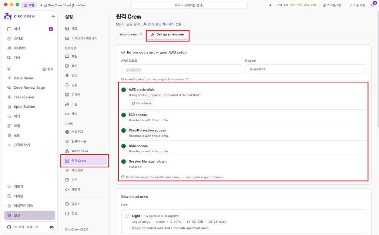
Task: Open 표시 display settings
Action: tap(84, 66)
